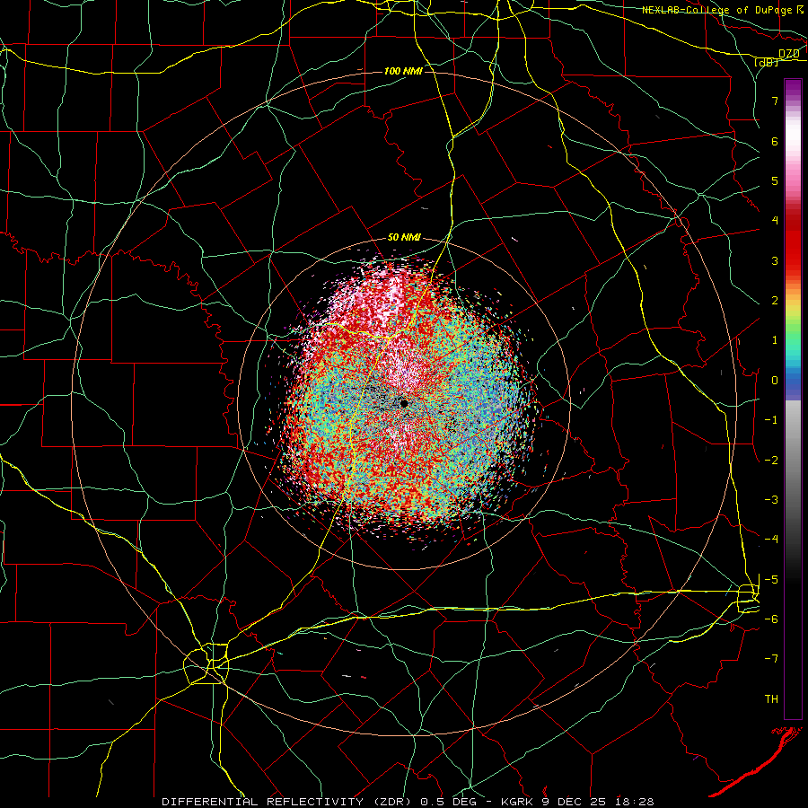This screenshot has height=808, width=808.
Task: Click the dB unit label
Action: [x=767, y=62]
